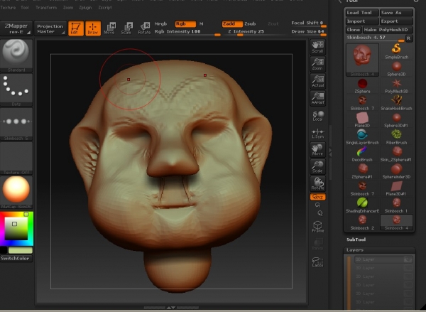Activate the Draw mode button
Screen dimensions: 426x312
[93, 28]
